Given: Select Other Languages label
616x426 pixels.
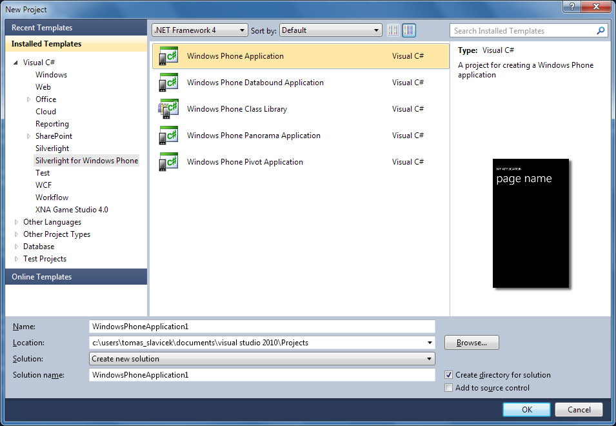Looking at the screenshot, I should (x=52, y=222).
